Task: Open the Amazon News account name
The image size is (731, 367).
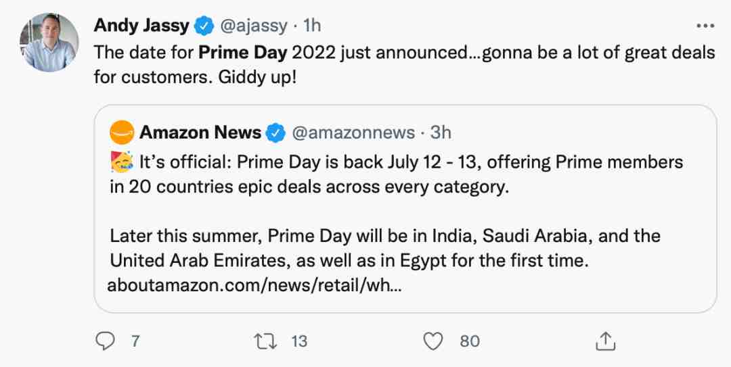Action: pos(200,132)
